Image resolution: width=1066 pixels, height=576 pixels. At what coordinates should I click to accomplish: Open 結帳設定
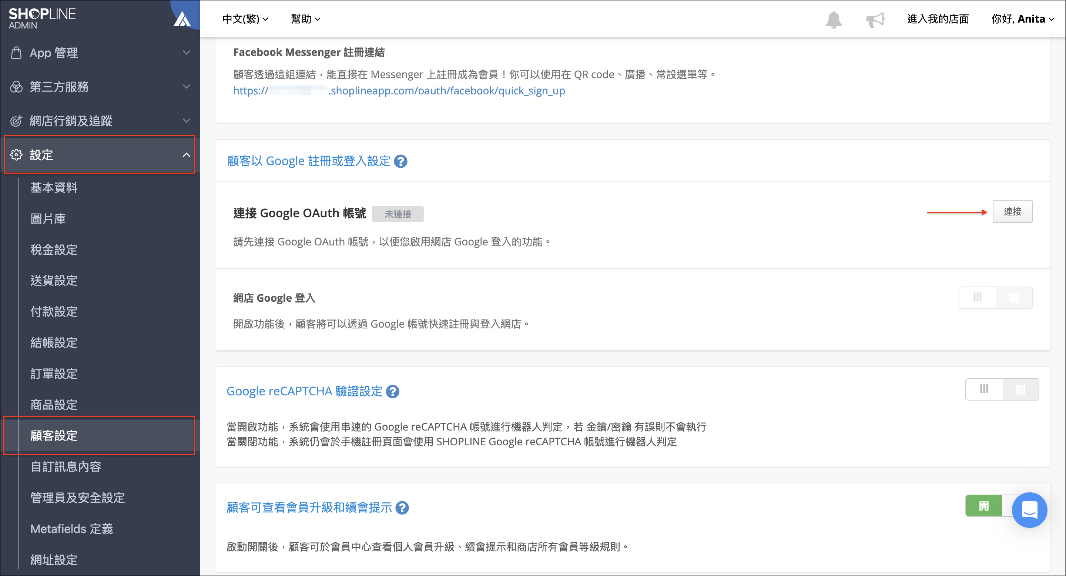tap(54, 343)
